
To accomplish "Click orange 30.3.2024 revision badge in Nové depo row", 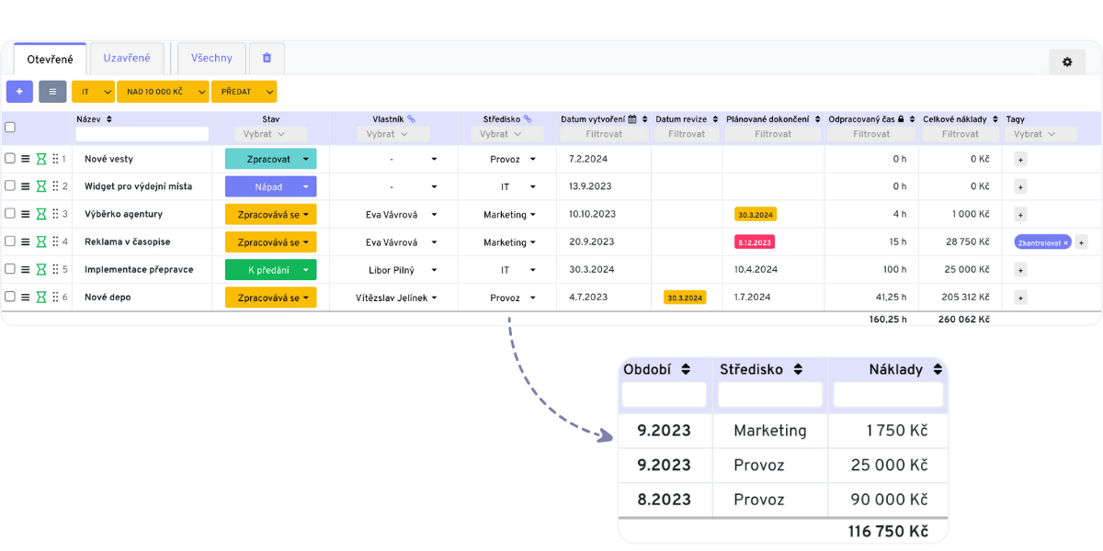I will click(x=685, y=298).
